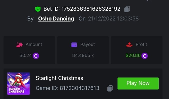This screenshot has height=99, width=169.
Task: Open the Osho Dancing profile link
Action: (x=56, y=19)
